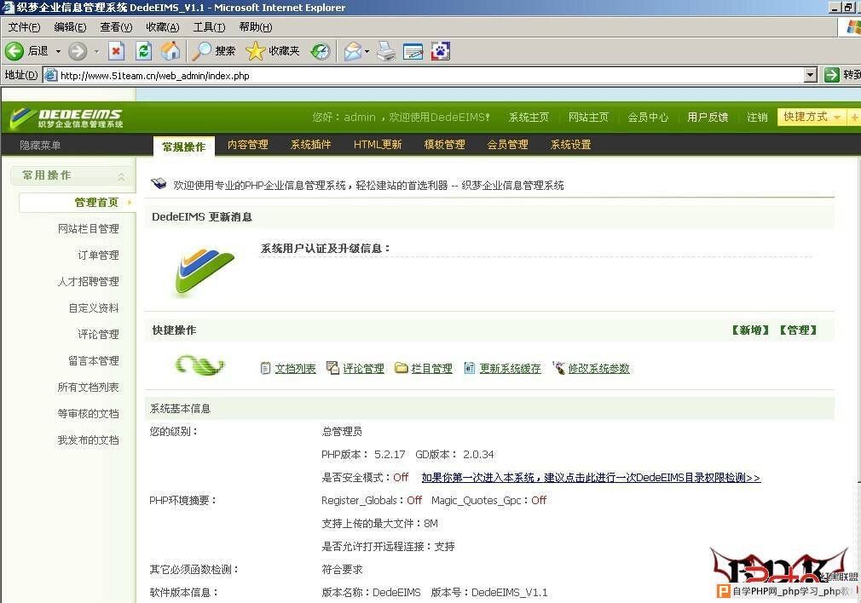Refresh the page using the toolbar icon
Screen dimensions: 861x603
coord(143,51)
